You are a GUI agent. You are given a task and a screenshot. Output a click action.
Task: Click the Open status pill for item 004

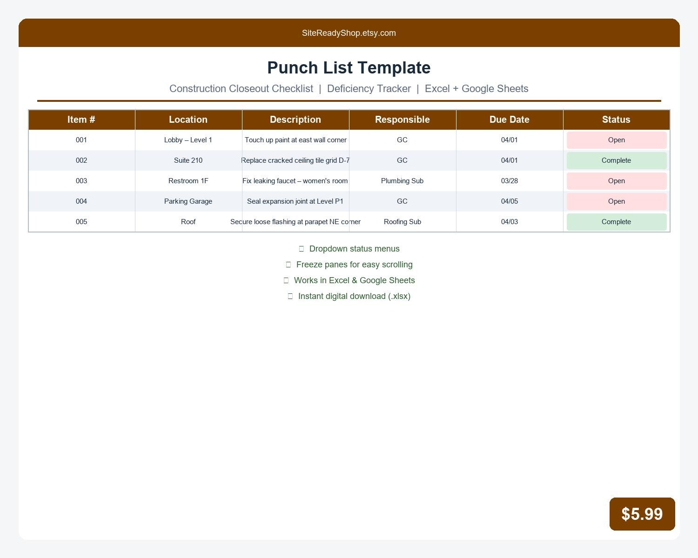pyautogui.click(x=617, y=201)
